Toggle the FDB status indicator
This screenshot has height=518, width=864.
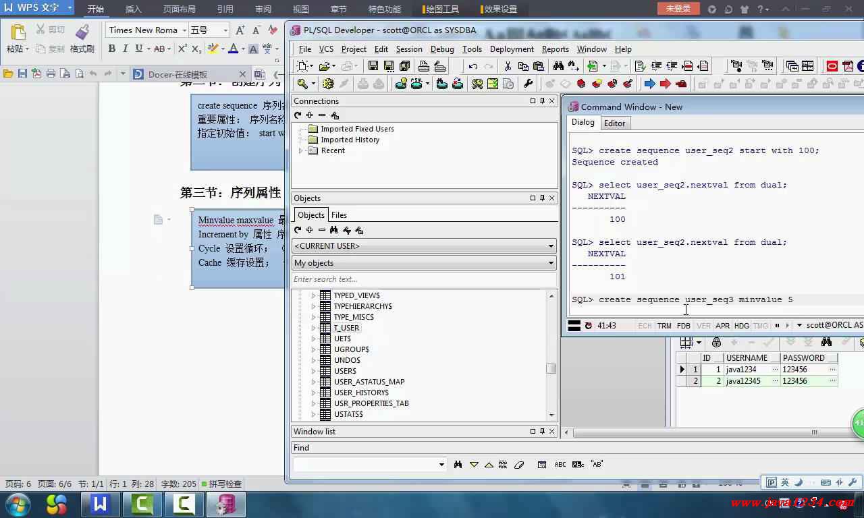tap(684, 326)
